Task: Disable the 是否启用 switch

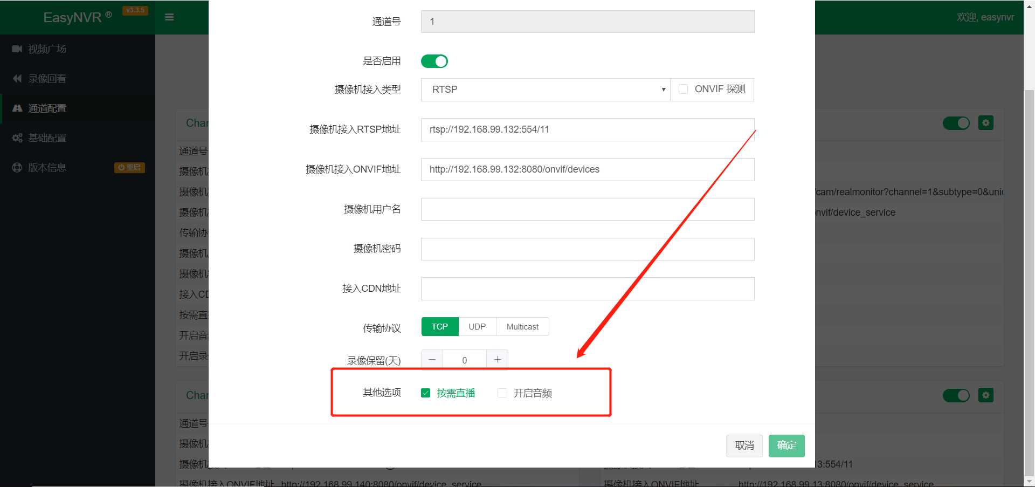Action: [x=434, y=61]
